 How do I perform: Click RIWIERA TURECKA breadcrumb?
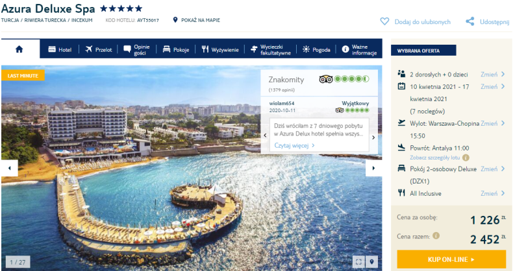pos(45,20)
